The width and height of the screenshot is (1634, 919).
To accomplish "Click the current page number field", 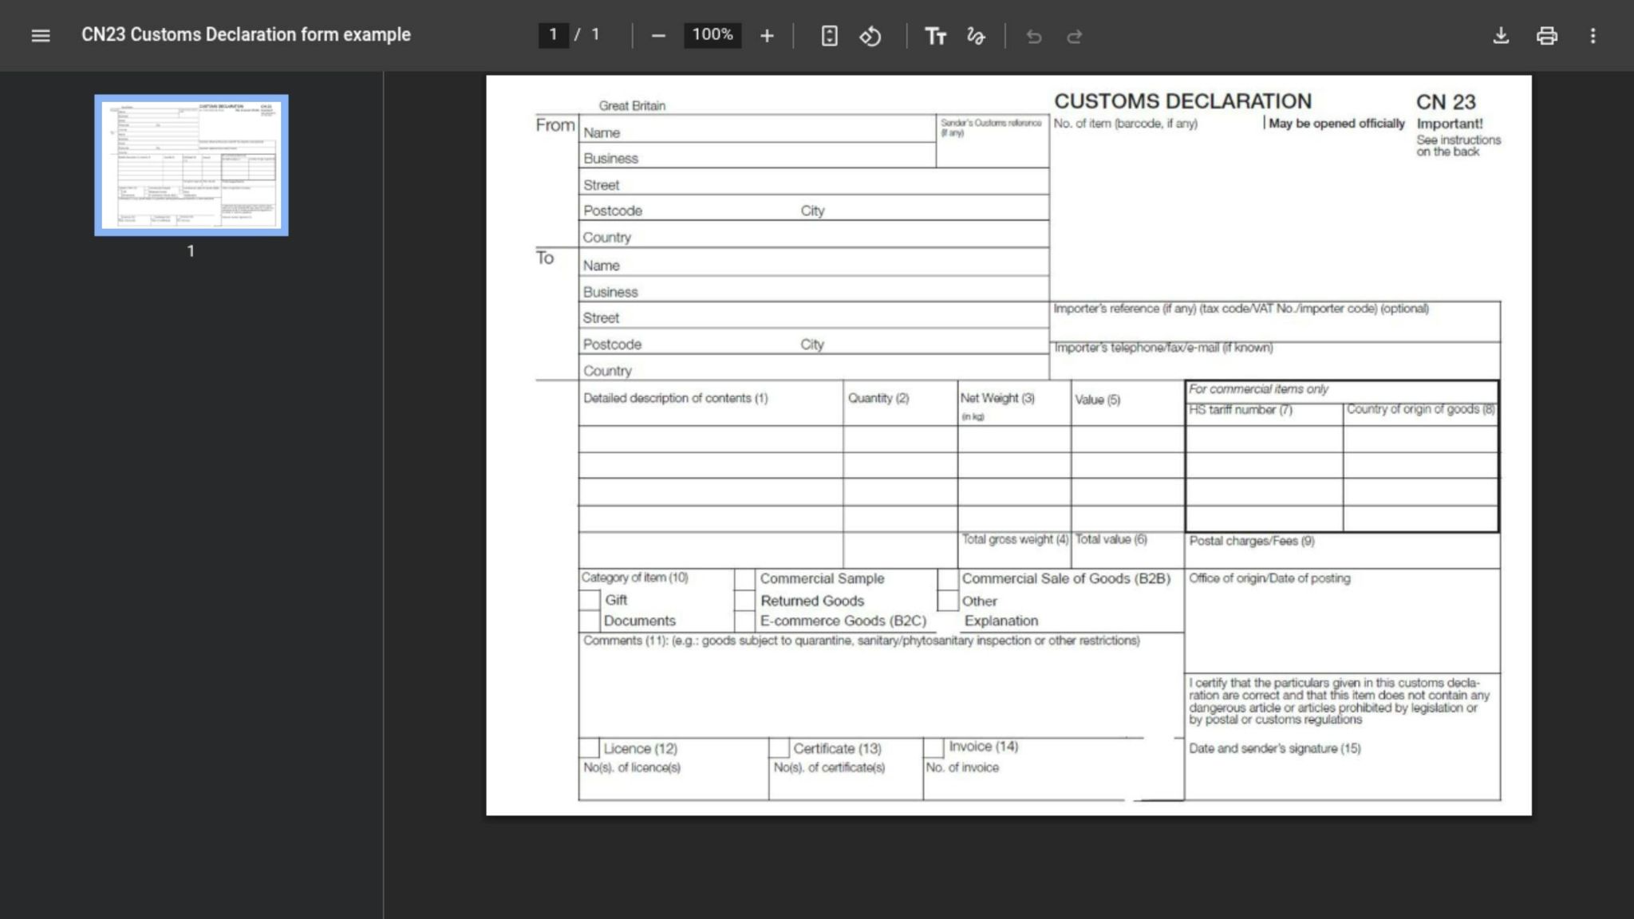I will coord(553,35).
